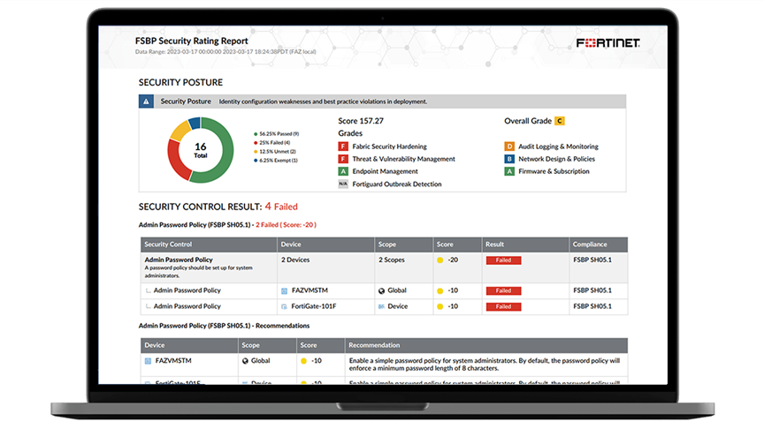Click the '6.25% Exempt (1)' legend entry
Image resolution: width=764 pixels, height=429 pixels.
pyautogui.click(x=276, y=160)
